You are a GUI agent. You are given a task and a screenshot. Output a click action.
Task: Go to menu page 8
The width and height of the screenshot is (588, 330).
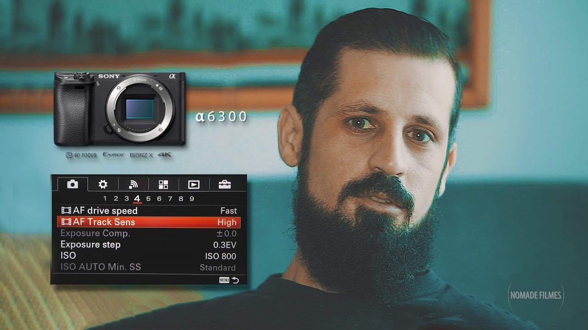click(181, 198)
